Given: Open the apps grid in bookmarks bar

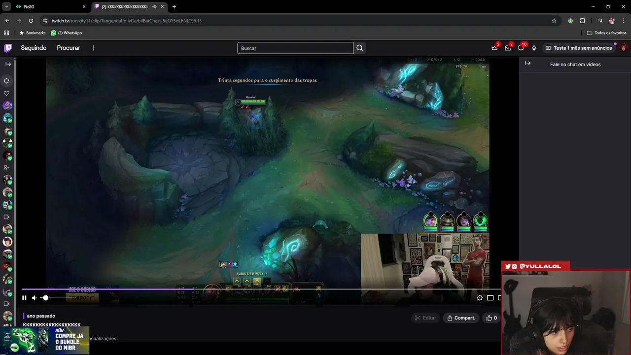Looking at the screenshot, I should click(6, 33).
